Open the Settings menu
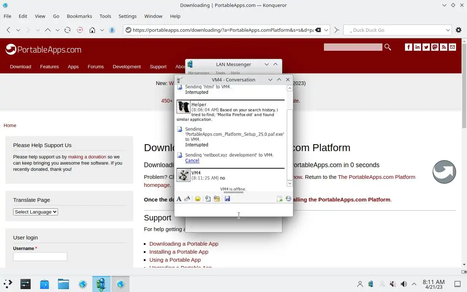This screenshot has width=467, height=292. (x=128, y=16)
